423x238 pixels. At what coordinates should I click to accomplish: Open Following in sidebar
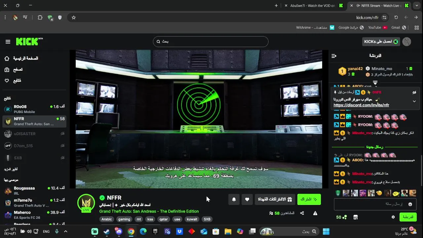coord(13,81)
